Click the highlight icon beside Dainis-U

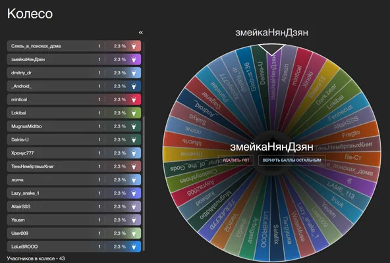pos(134,139)
